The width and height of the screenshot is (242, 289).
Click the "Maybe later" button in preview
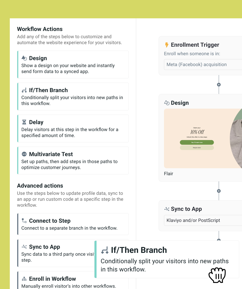point(197,148)
